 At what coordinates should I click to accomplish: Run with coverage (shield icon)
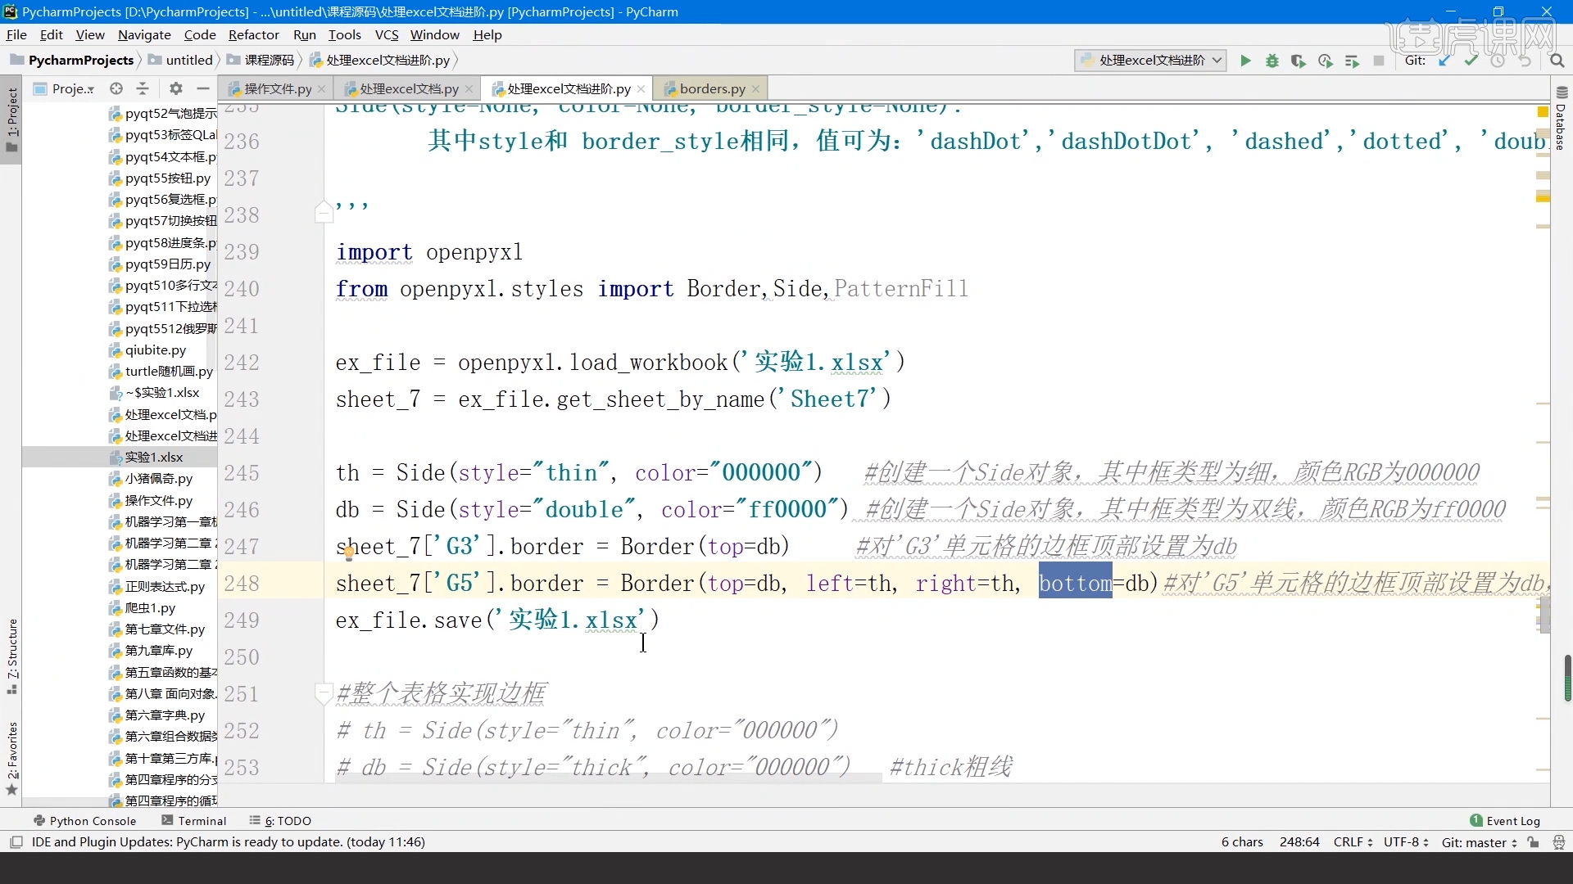tap(1299, 61)
